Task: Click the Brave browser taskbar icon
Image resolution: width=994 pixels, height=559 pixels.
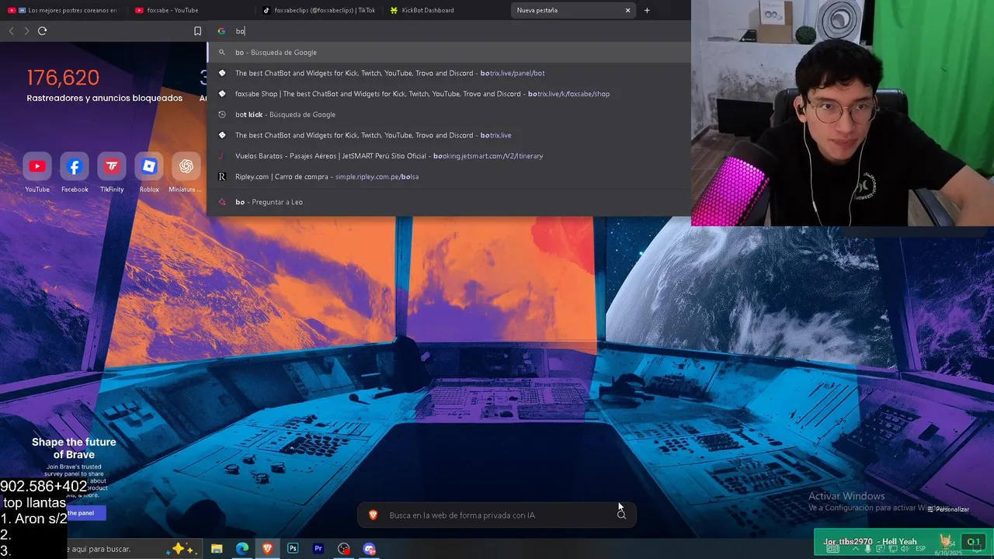Action: [x=268, y=549]
